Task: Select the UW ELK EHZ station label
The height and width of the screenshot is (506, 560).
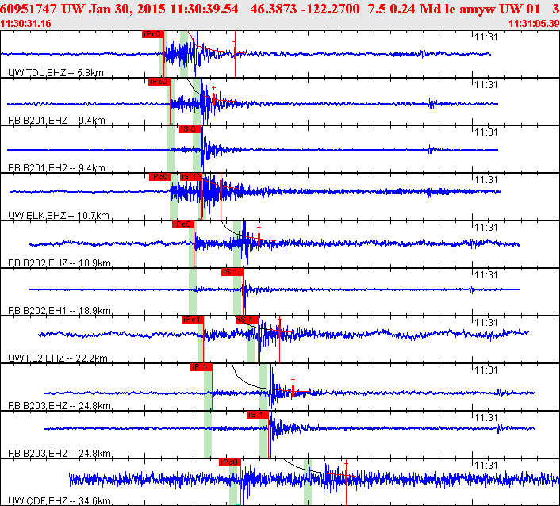Action: click(x=59, y=215)
